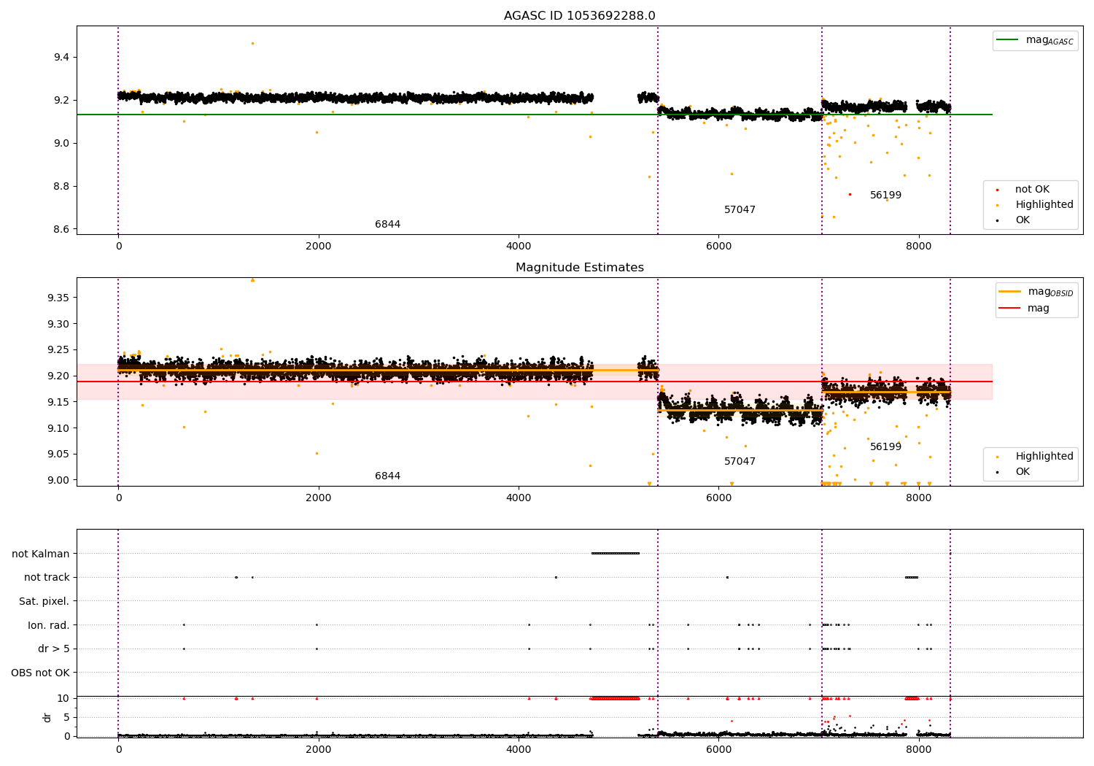This screenshot has height=766, width=1094.
Task: Click the red 'not OK' data point in the top plot
Action: [x=850, y=194]
